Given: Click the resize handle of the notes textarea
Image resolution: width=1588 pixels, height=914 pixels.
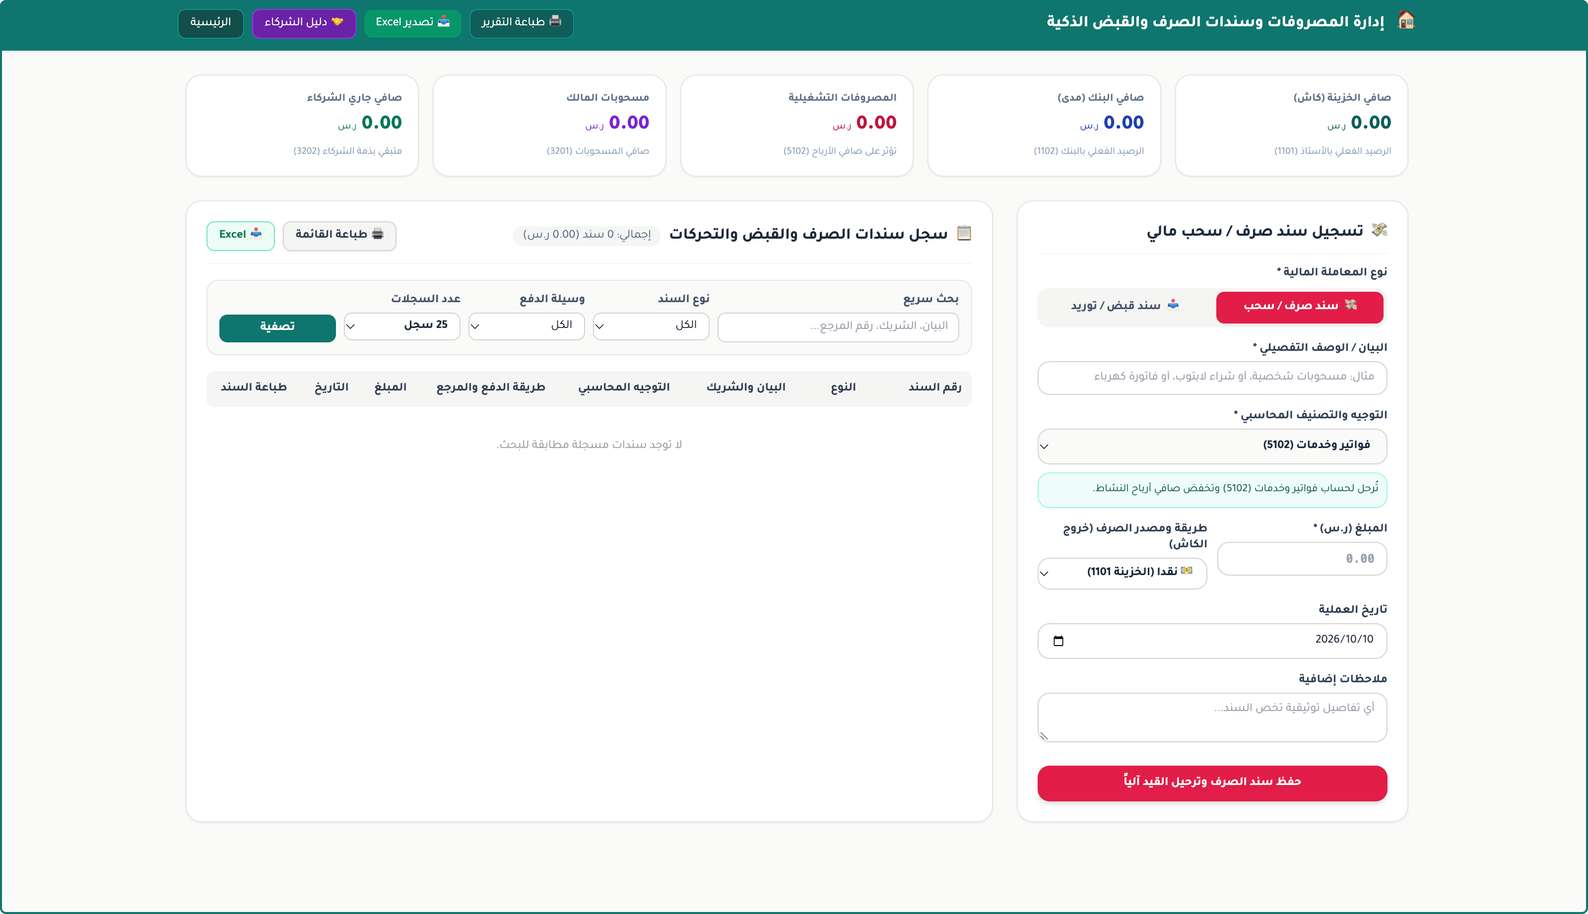Looking at the screenshot, I should [1044, 736].
